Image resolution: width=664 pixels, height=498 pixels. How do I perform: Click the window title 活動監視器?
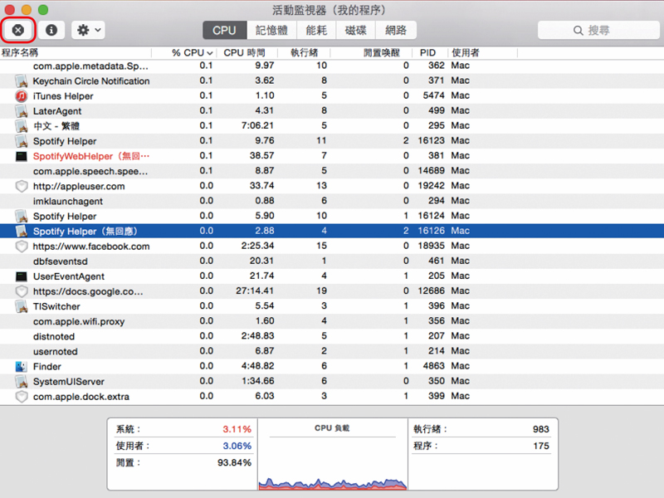300,10
